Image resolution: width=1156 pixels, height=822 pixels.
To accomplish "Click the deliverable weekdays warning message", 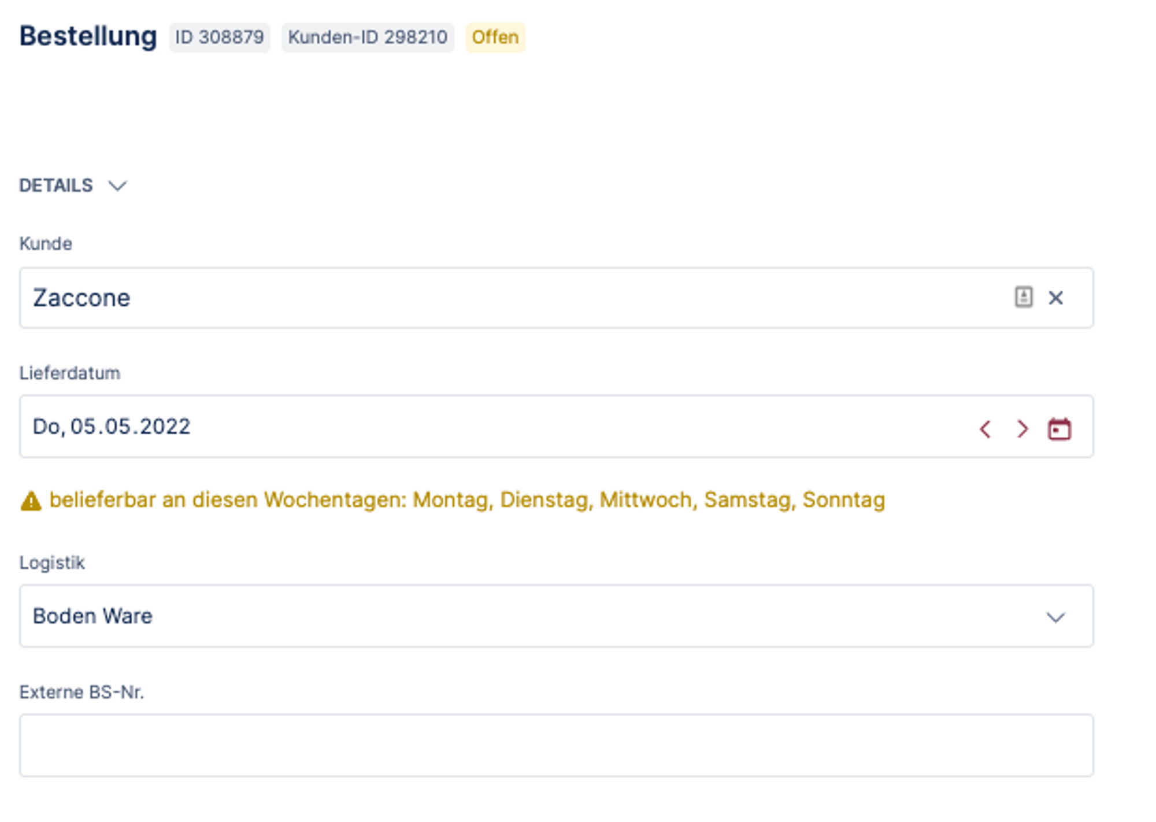I will (467, 500).
